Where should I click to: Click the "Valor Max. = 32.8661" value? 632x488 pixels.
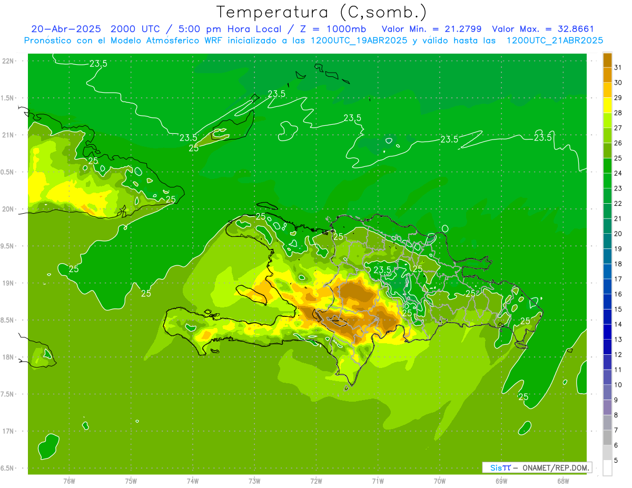(x=543, y=29)
